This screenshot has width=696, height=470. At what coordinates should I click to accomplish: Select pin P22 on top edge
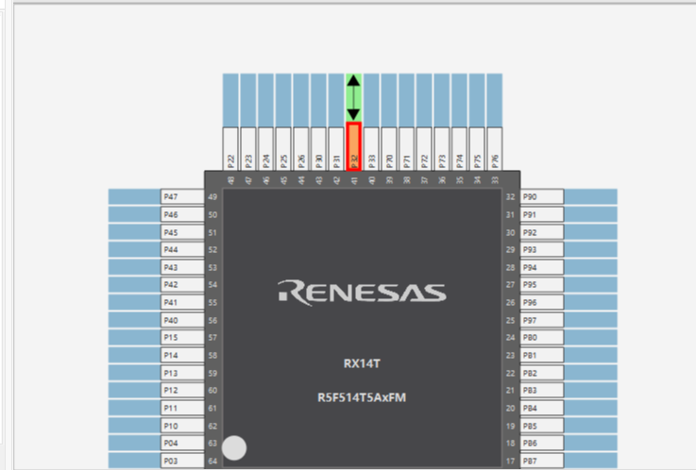point(230,149)
